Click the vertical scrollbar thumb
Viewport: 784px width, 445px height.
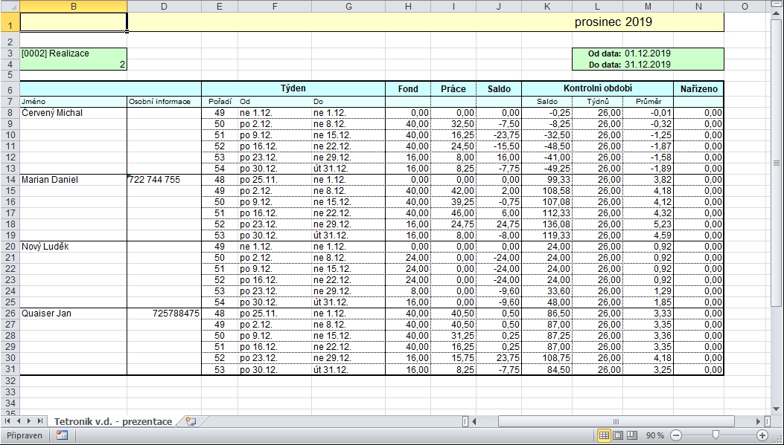pos(777,163)
